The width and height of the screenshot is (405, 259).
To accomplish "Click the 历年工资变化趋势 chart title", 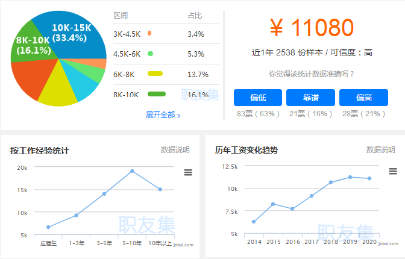I will tap(246, 150).
